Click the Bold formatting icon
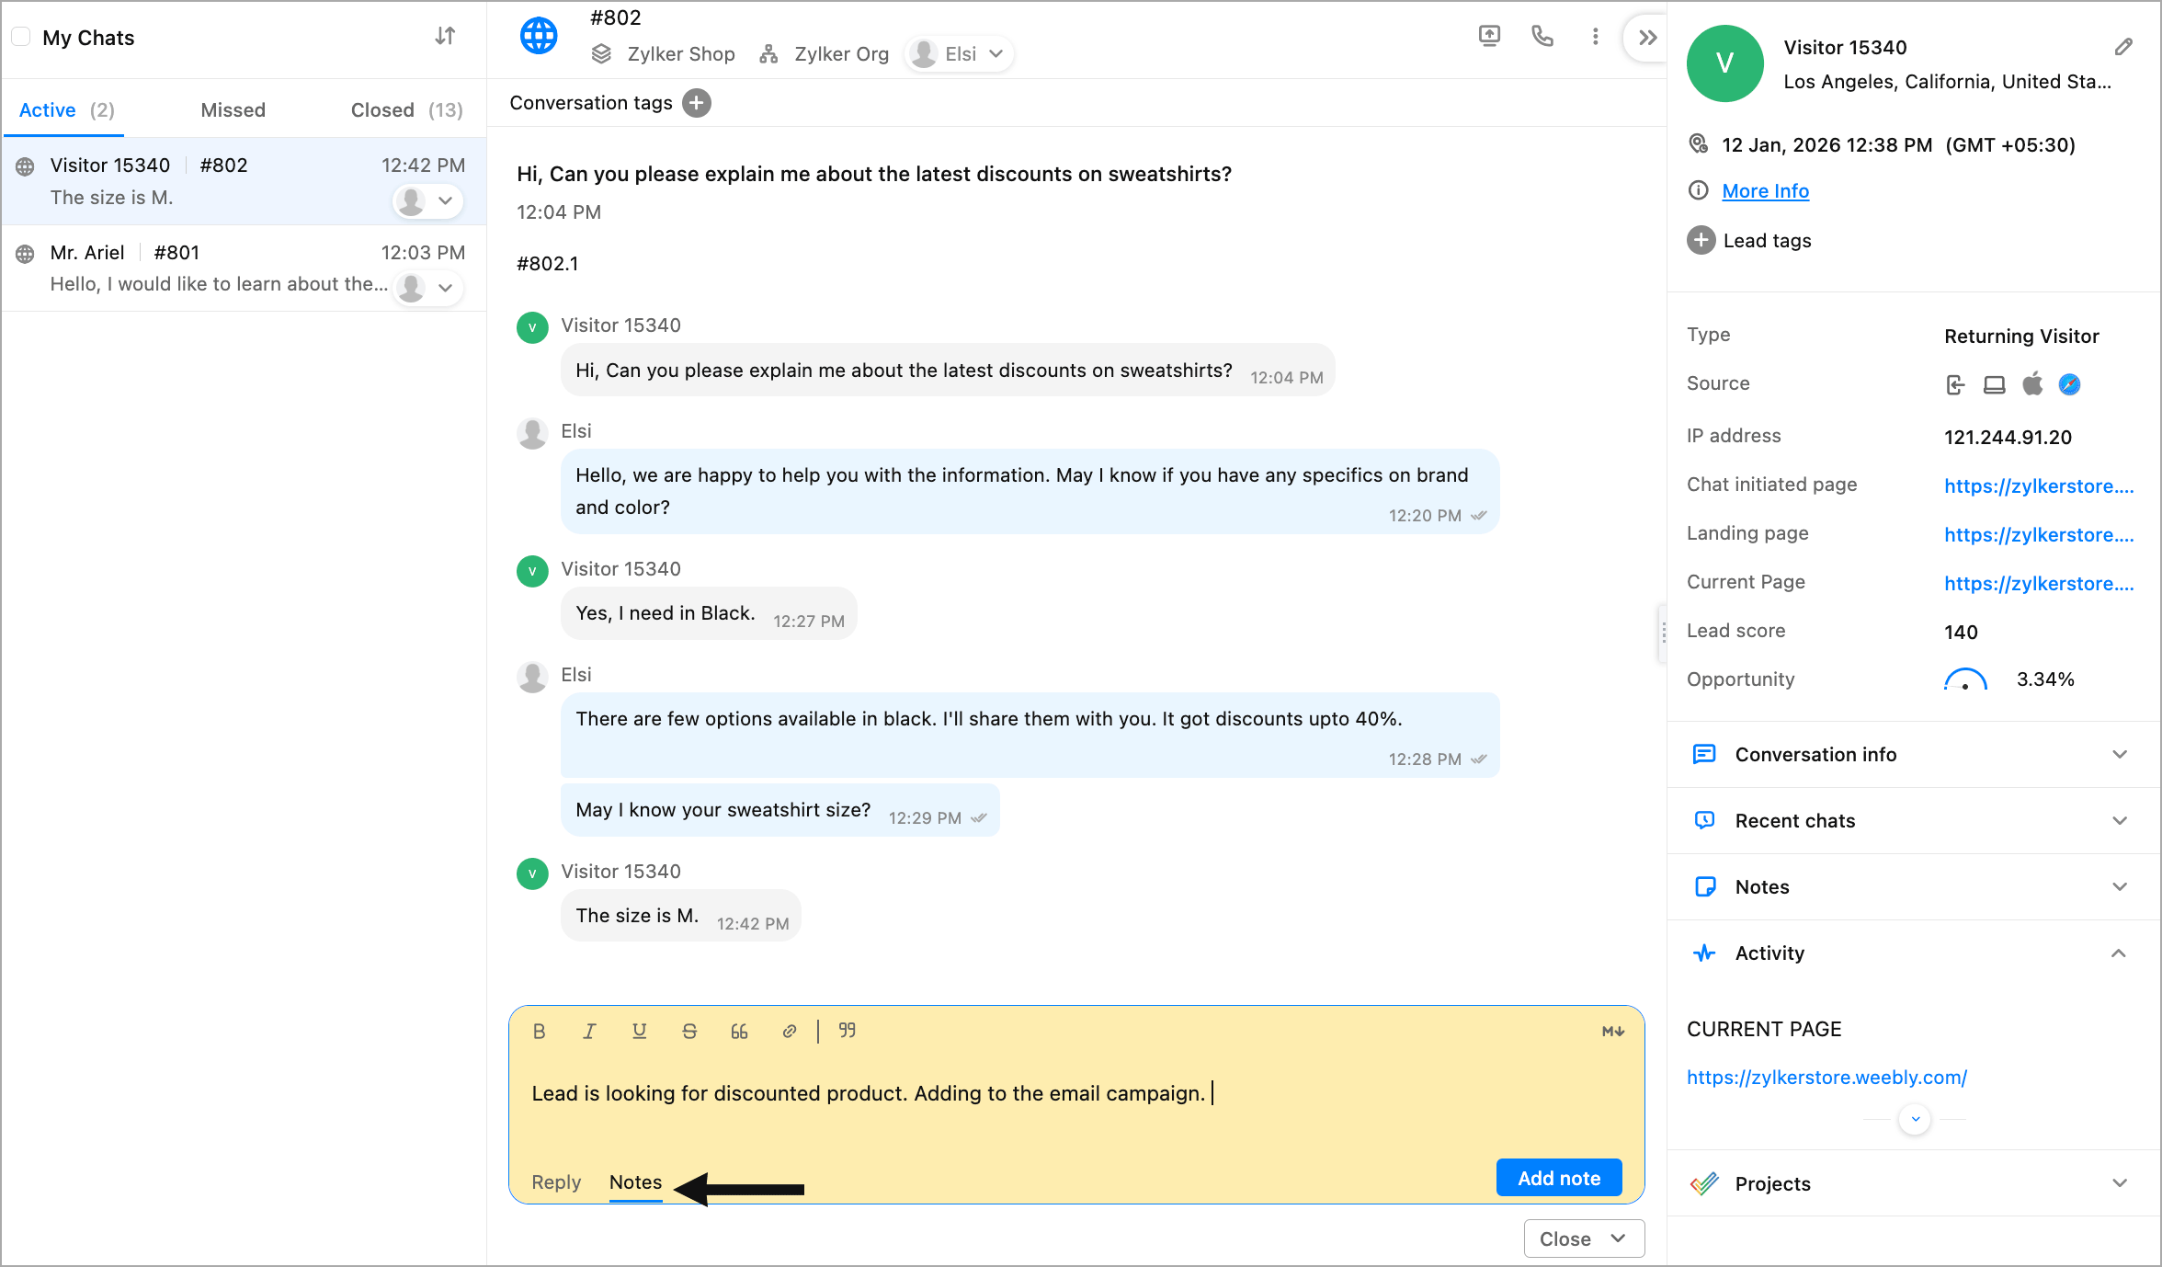The image size is (2162, 1267). pos(540,1032)
